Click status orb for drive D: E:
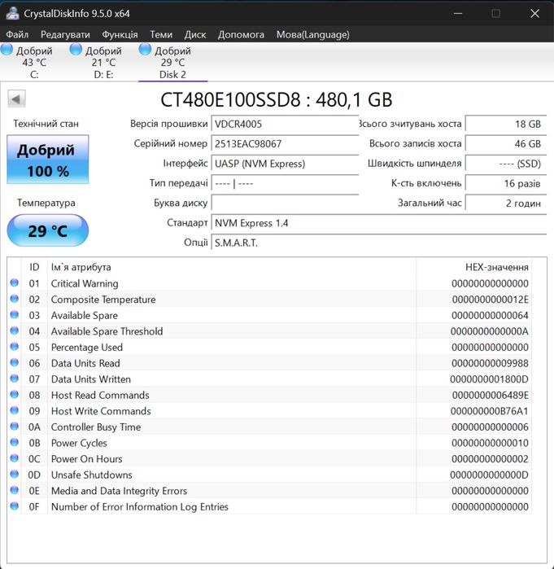Viewport: 554px width, 569px height. 76,50
